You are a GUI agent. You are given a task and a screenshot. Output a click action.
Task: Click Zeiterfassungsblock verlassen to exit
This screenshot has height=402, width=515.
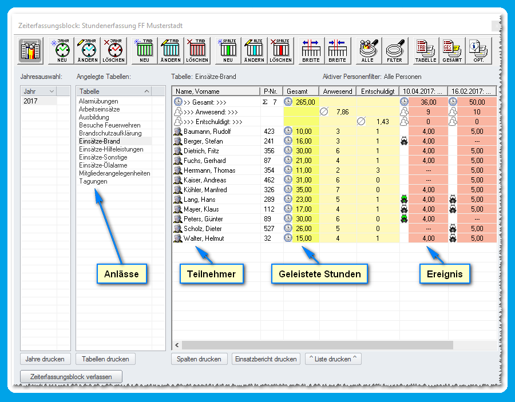tap(71, 376)
